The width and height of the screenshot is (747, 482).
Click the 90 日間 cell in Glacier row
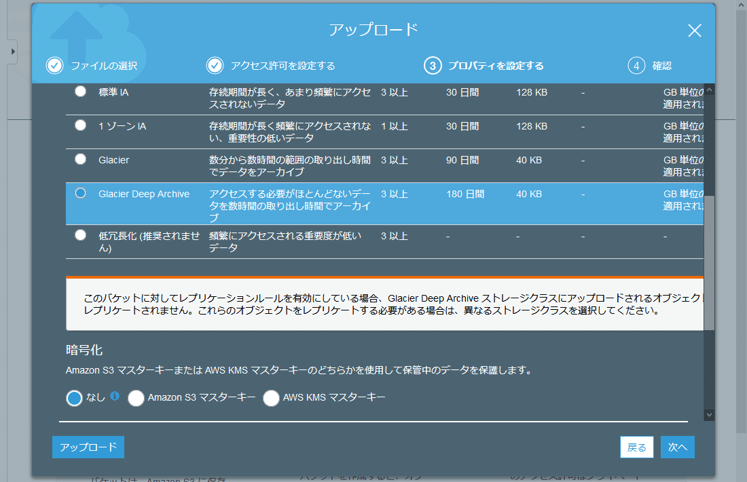click(462, 161)
